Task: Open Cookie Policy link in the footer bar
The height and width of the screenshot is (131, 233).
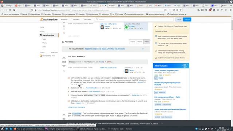Action: tap(124, 123)
